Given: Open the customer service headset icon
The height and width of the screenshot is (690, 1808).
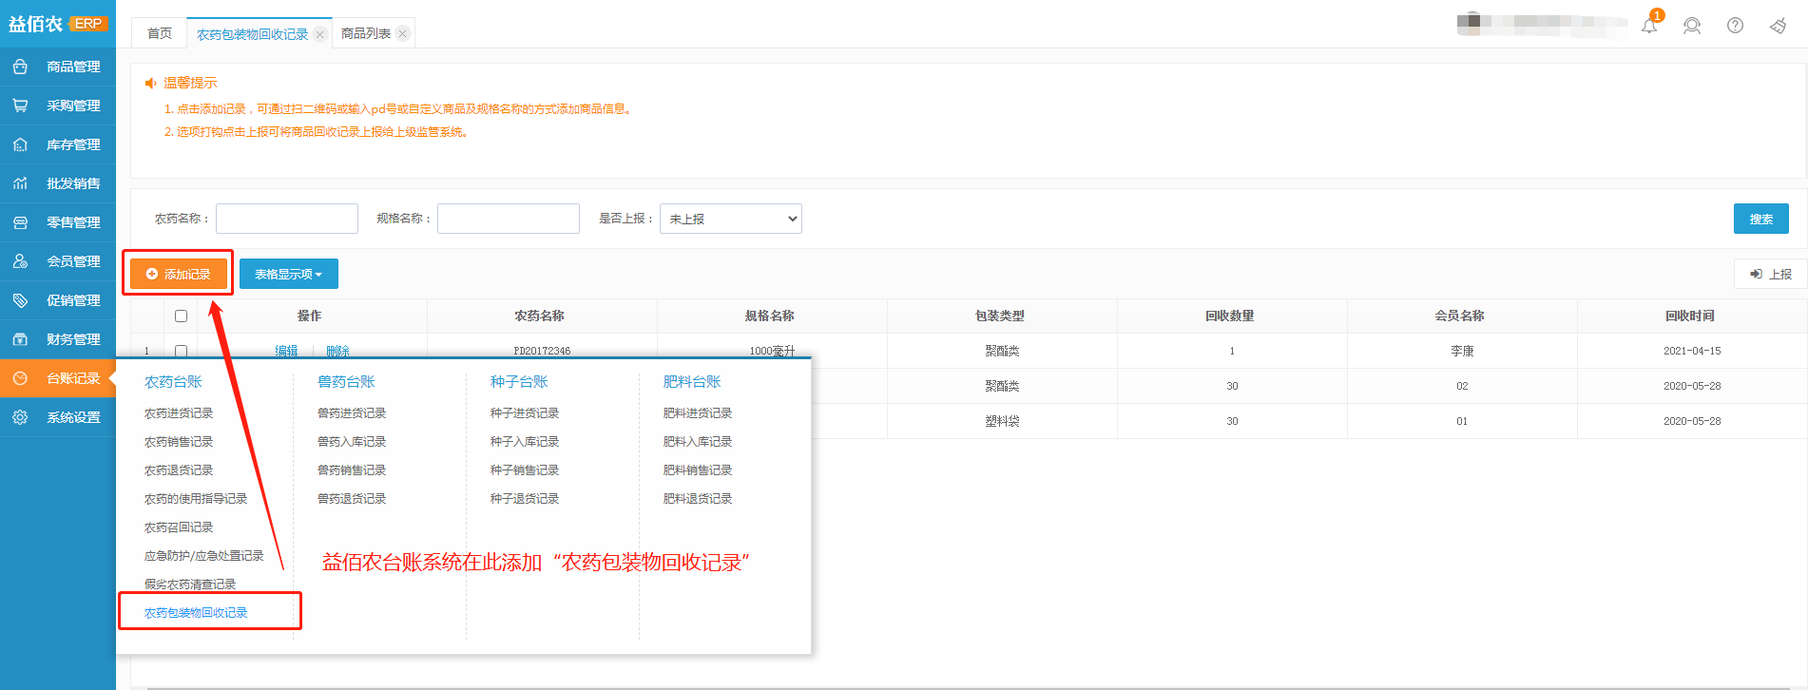Looking at the screenshot, I should [x=1692, y=26].
